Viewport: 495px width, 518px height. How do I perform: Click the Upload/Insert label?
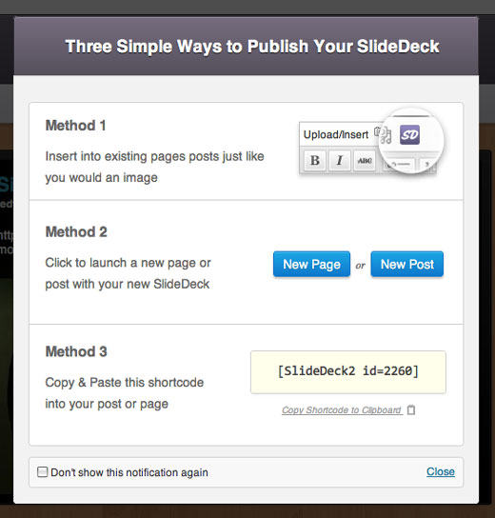pos(336,135)
